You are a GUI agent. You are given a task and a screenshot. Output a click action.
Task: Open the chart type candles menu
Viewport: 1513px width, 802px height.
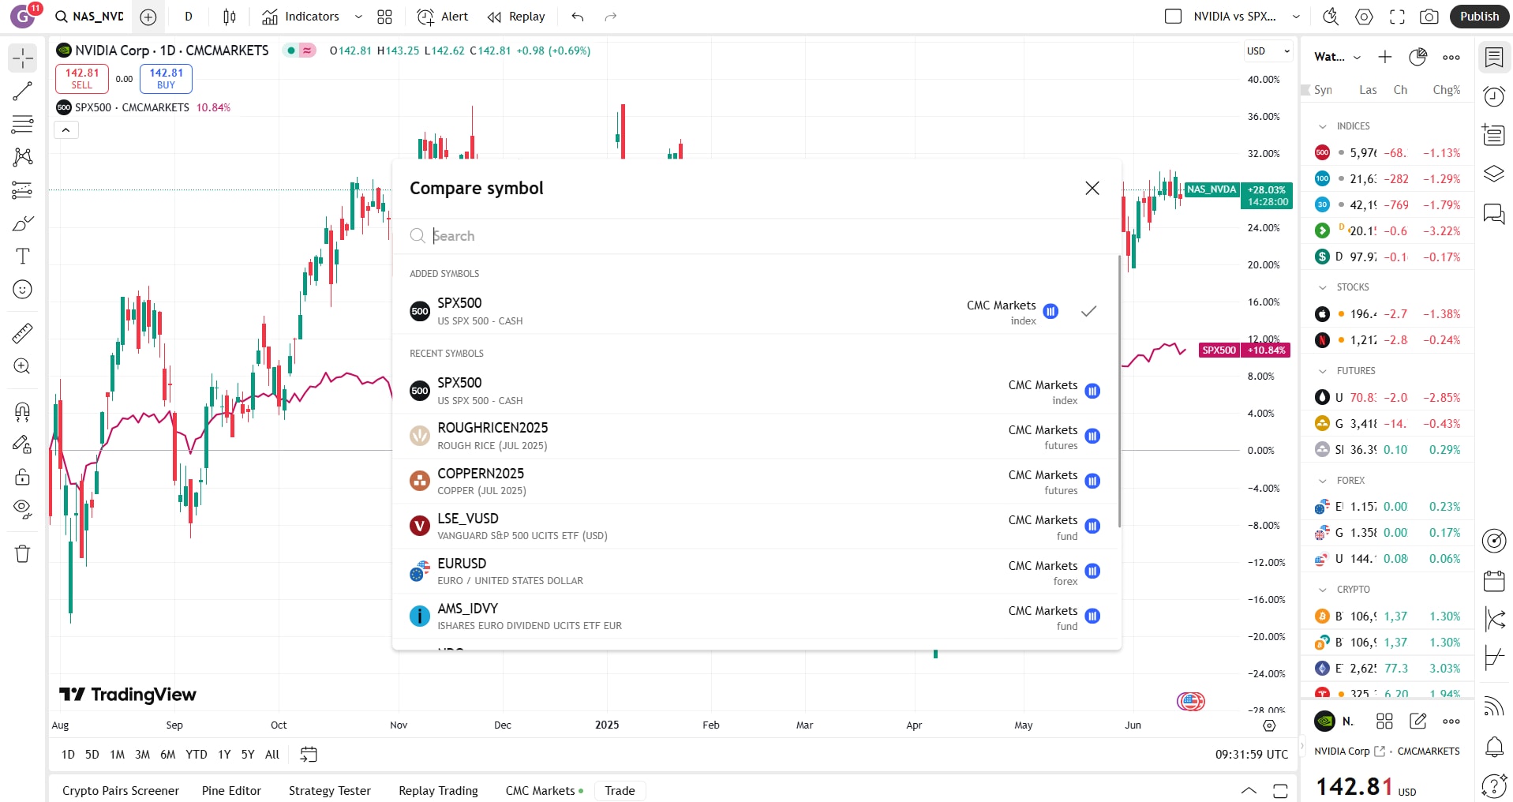pos(230,17)
